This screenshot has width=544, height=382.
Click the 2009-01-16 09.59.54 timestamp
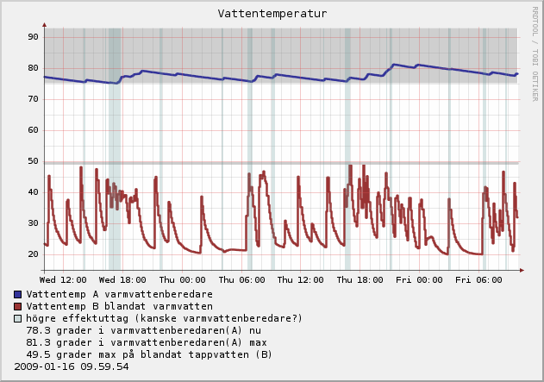coord(72,366)
